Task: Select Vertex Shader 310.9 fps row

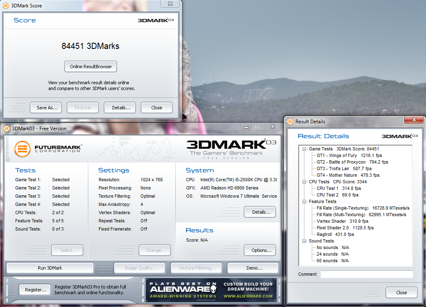Action: pos(343,221)
